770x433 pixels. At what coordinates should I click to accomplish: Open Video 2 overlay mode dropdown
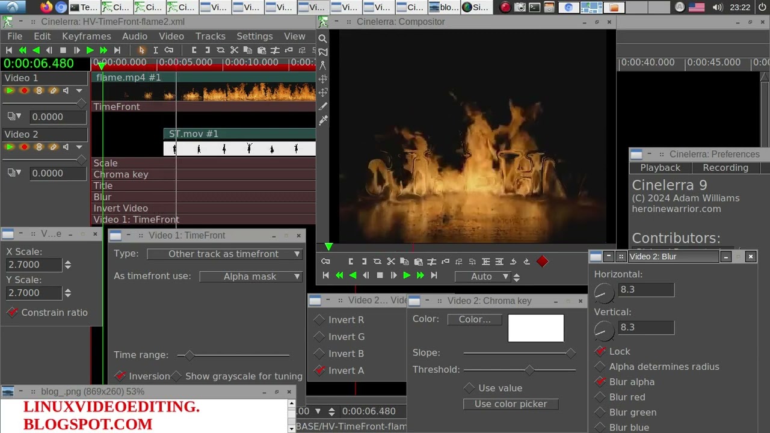[14, 173]
